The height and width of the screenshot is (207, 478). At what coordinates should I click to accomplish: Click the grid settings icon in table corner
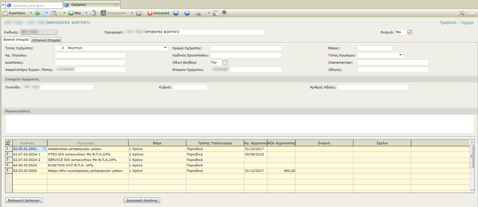8,143
